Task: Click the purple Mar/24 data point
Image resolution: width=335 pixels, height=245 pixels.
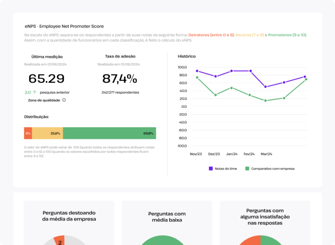Action: pyautogui.click(x=265, y=87)
